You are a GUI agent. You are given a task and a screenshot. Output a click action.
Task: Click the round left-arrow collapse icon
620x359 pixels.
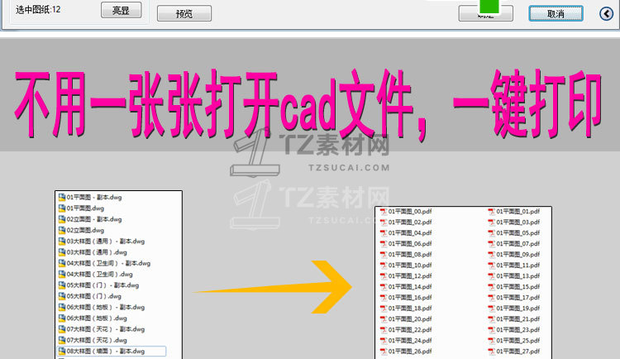[606, 14]
